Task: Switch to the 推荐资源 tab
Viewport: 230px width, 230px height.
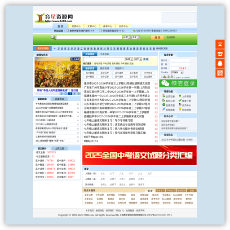Action: click(x=105, y=68)
